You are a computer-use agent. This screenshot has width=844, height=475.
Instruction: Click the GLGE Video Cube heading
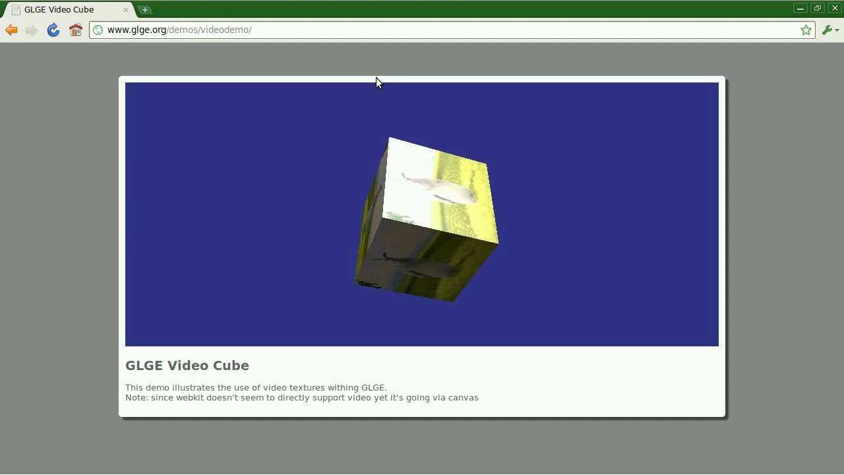pos(187,365)
